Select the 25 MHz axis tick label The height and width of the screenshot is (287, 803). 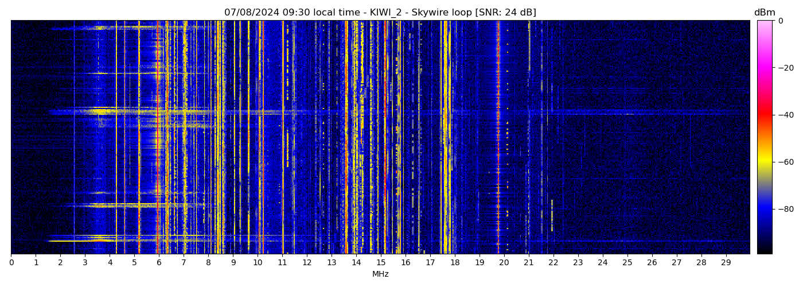pyautogui.click(x=627, y=262)
